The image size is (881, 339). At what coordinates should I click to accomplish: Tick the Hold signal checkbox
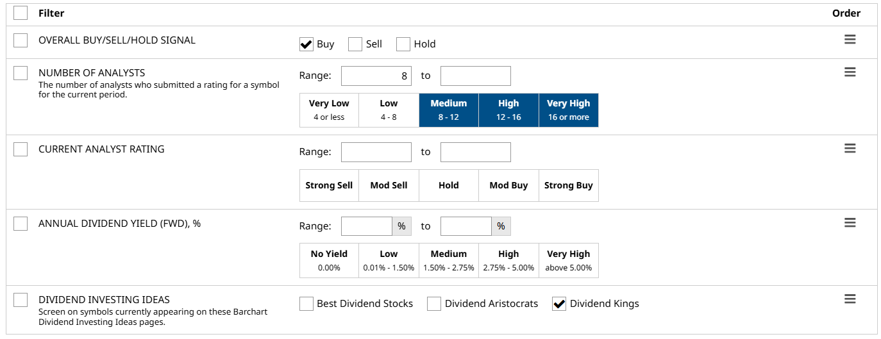403,44
